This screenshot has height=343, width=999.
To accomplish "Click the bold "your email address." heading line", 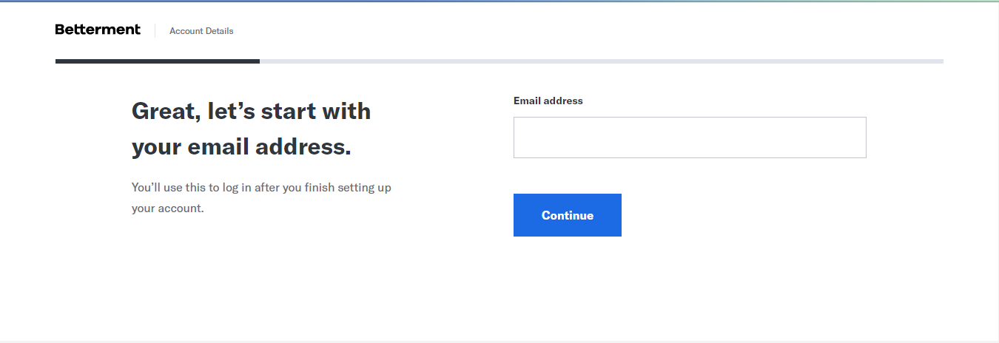I will pyautogui.click(x=241, y=147).
